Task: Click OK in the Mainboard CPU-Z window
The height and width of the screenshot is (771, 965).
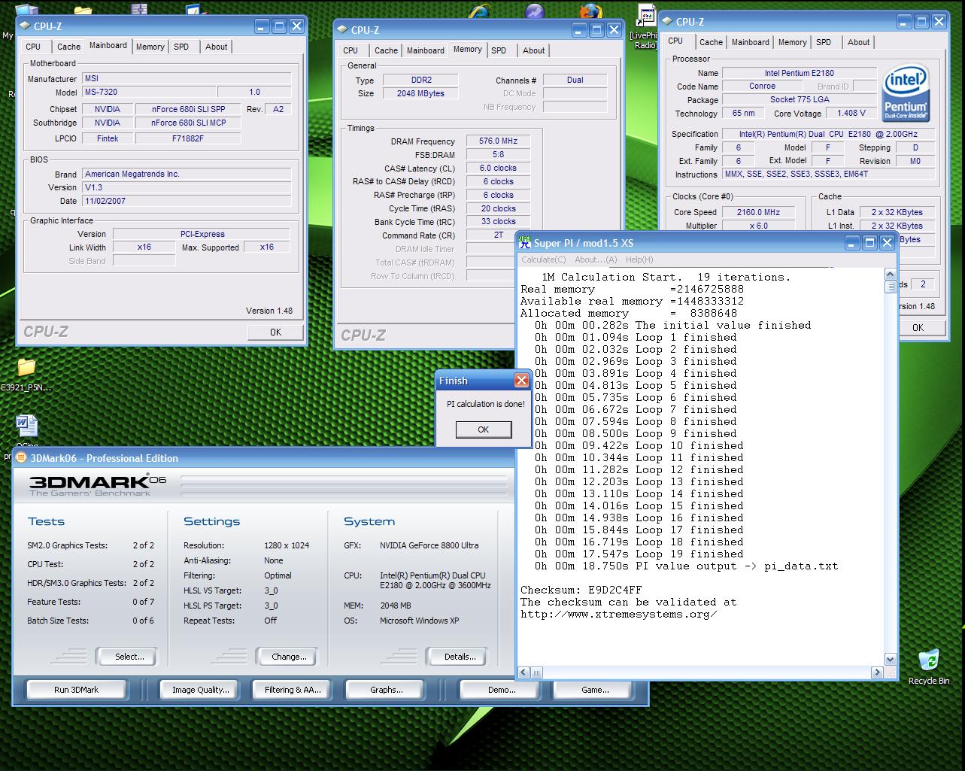Action: pos(275,332)
